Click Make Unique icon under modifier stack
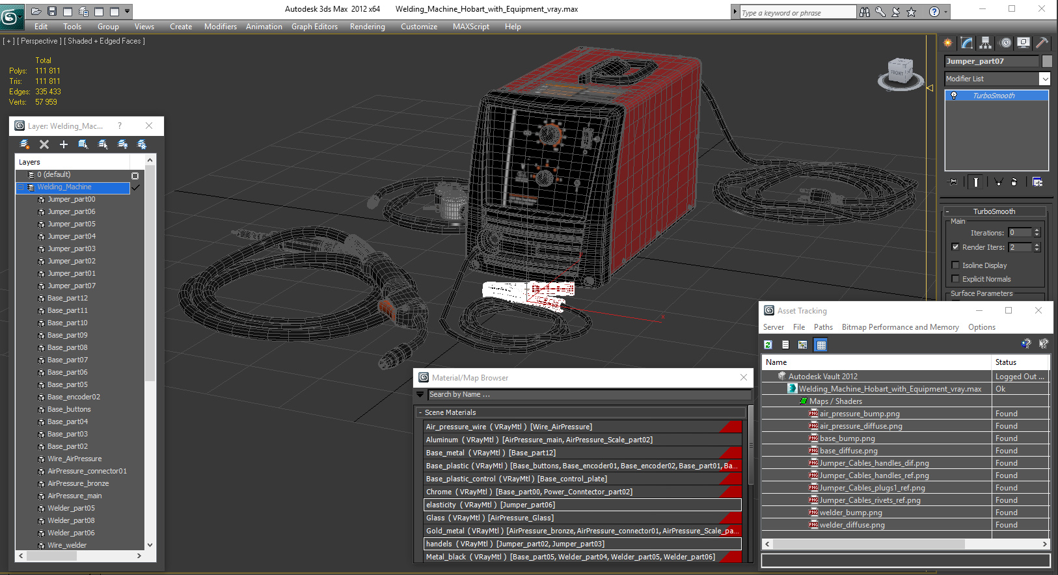The image size is (1058, 575). tap(998, 182)
